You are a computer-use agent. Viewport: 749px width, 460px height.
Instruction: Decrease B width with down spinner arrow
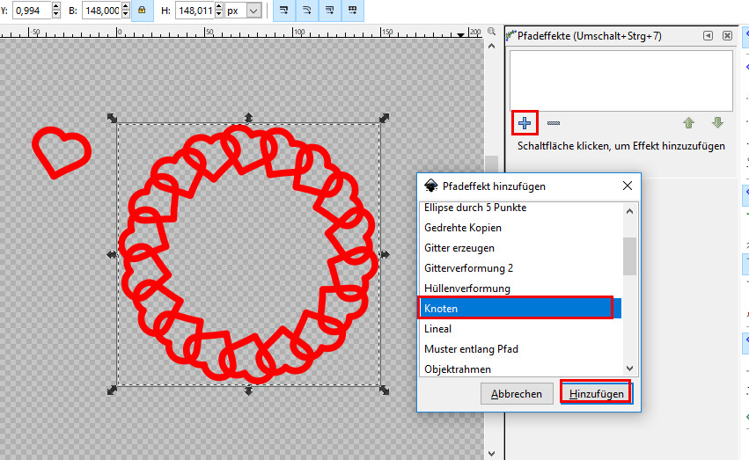click(x=126, y=14)
